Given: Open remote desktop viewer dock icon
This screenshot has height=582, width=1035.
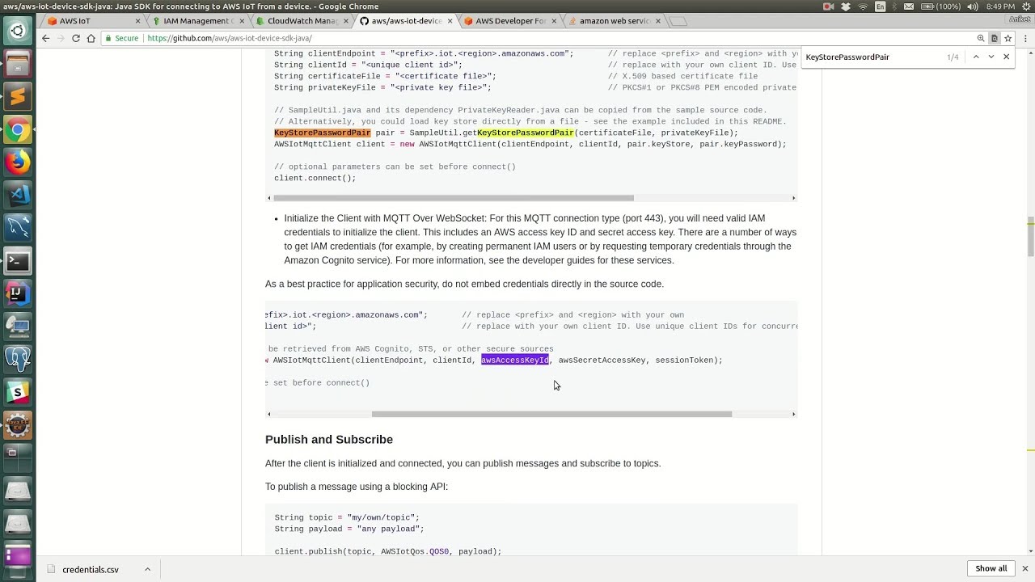Looking at the screenshot, I should pos(18,327).
